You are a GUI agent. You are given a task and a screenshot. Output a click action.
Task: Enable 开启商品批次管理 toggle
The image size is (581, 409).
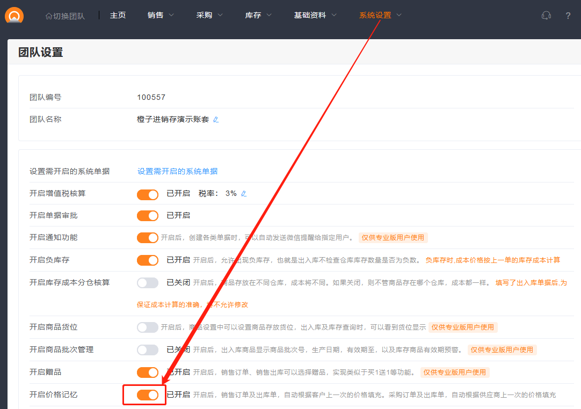148,350
